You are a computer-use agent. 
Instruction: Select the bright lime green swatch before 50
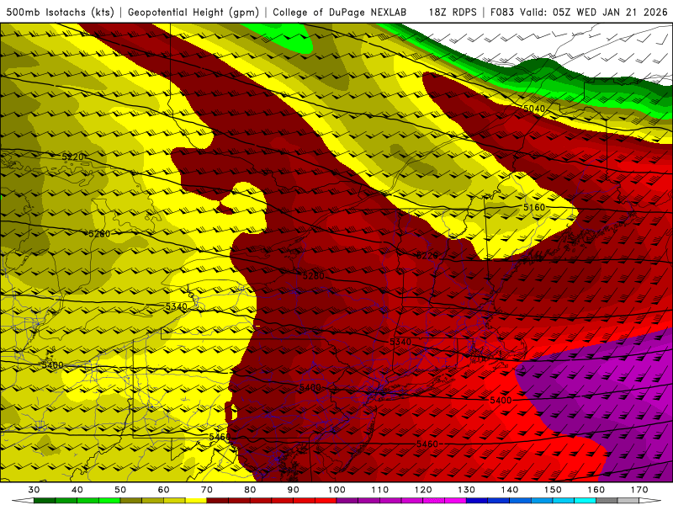(x=109, y=501)
